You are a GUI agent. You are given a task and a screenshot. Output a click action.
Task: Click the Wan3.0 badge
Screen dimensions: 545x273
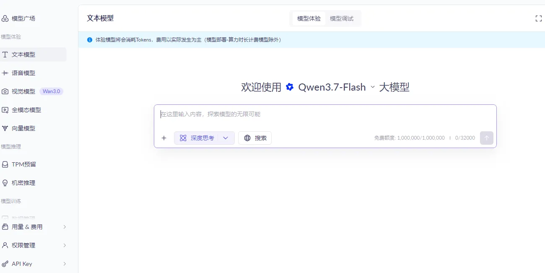(x=51, y=91)
